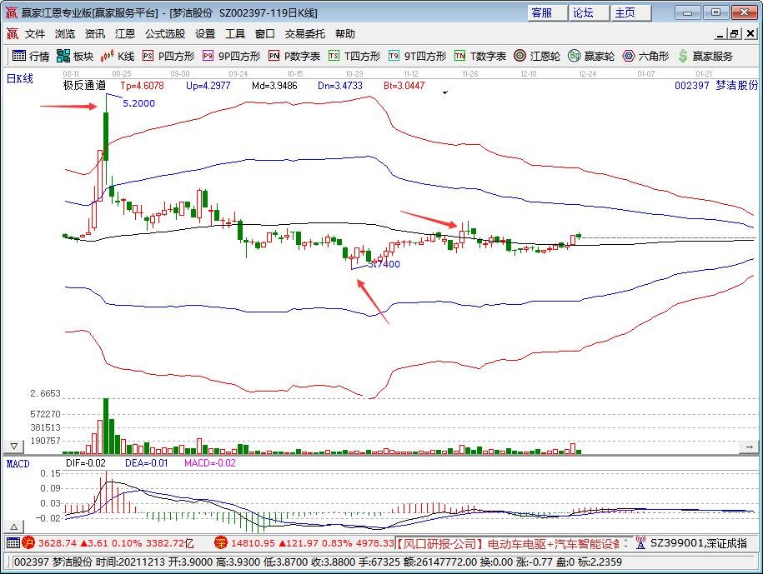
Task: Click the 论坛 forum button
Action: pos(589,13)
